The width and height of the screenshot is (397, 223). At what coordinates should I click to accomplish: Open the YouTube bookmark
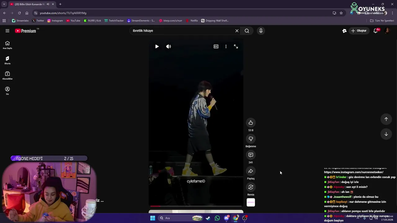coord(73,21)
